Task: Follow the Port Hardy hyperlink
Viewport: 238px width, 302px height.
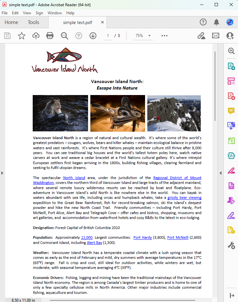Action: pyautogui.click(x=142, y=237)
